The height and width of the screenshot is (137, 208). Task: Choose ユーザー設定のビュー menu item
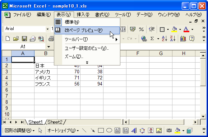coord(87,48)
